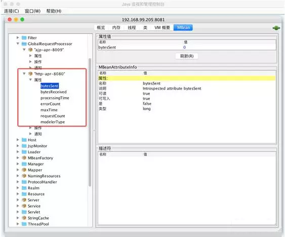Collapse the "ajp-apr-8009" node
The image size is (285, 237).
(24, 50)
